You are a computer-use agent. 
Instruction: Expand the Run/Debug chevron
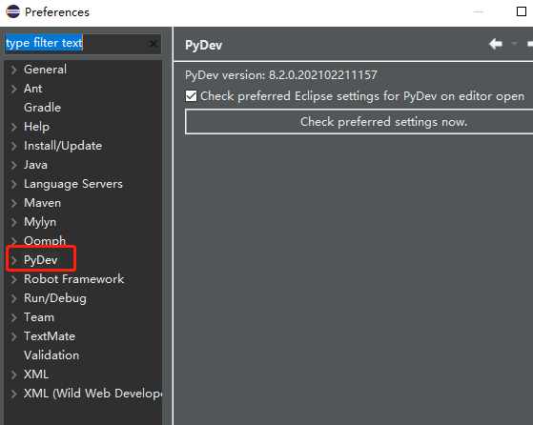coord(14,298)
